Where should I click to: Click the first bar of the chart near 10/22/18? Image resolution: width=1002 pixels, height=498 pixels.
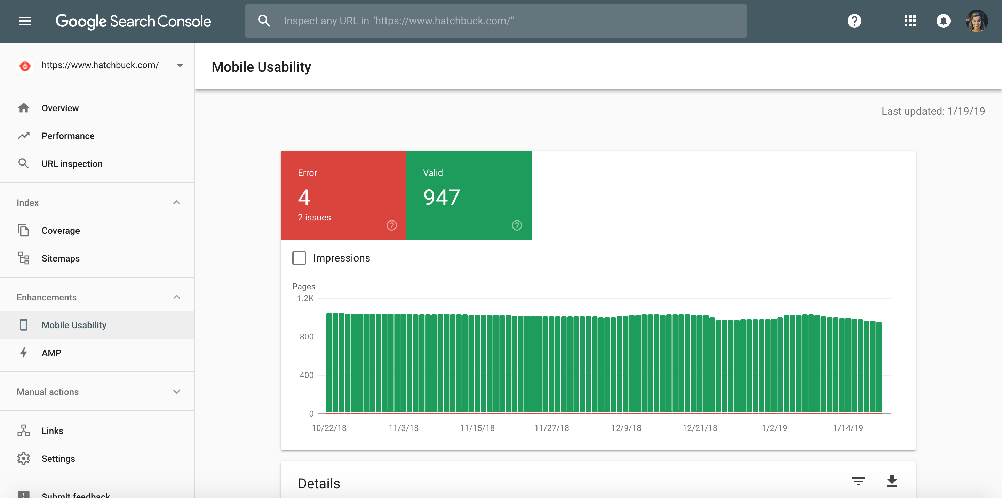click(329, 363)
